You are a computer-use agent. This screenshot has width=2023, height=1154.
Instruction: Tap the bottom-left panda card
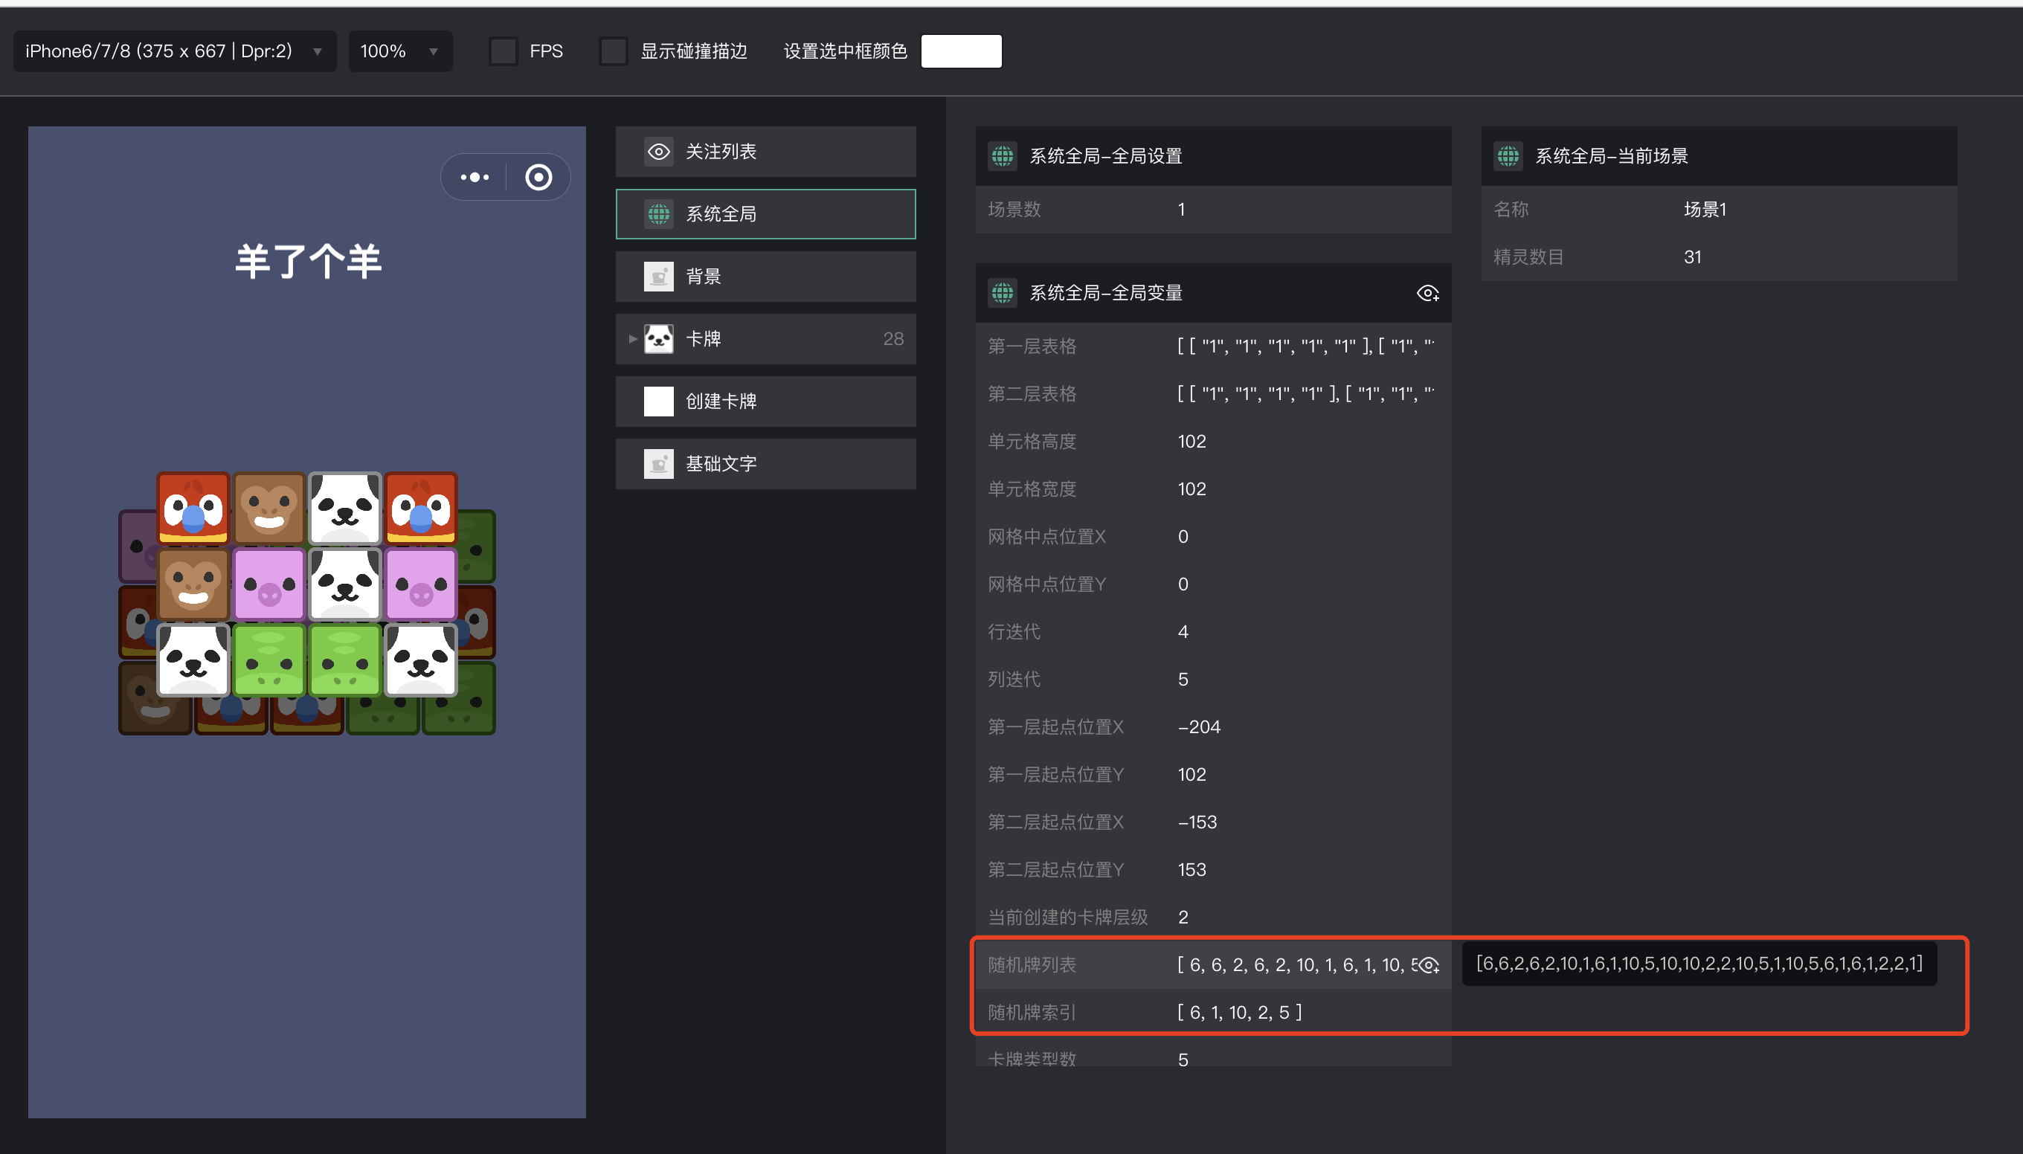tap(193, 660)
